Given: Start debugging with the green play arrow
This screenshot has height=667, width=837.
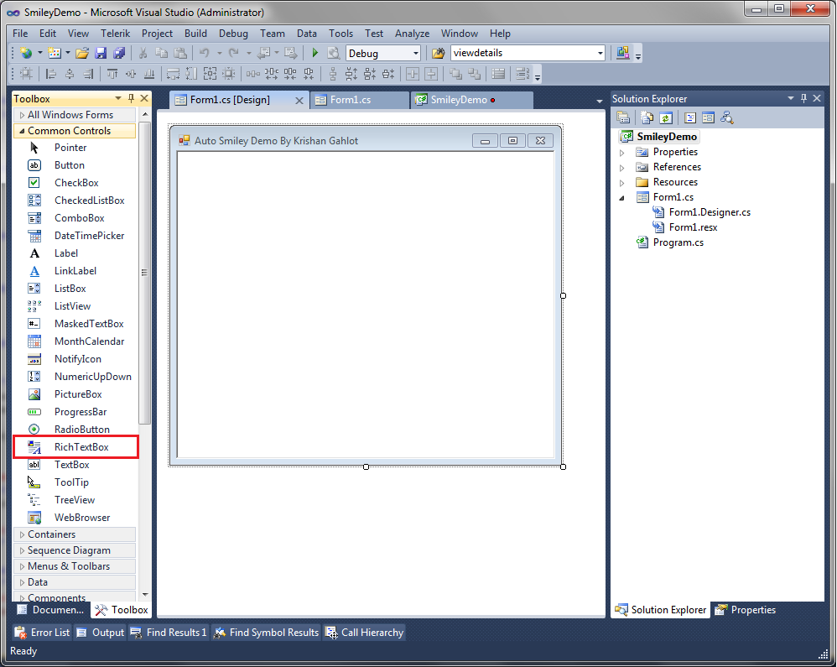Looking at the screenshot, I should [314, 52].
